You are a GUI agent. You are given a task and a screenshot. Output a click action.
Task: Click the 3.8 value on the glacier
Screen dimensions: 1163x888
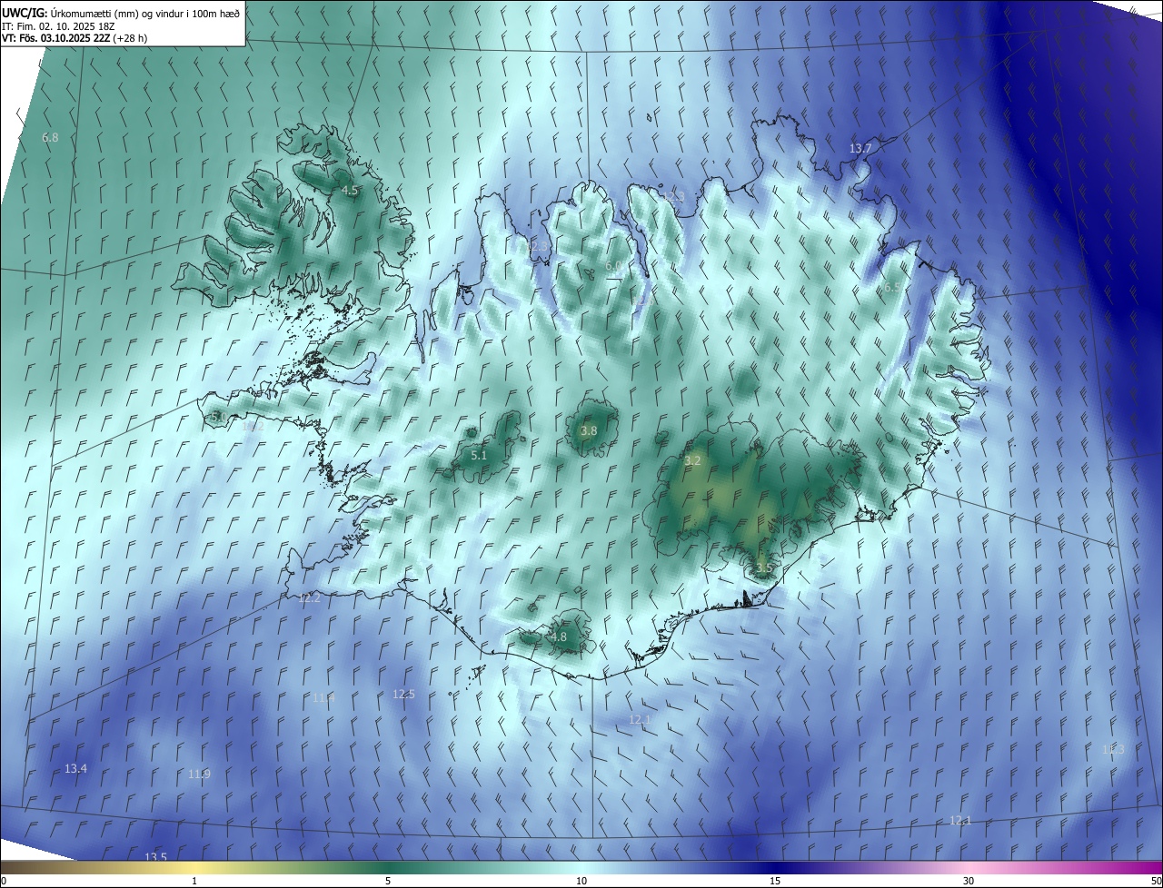coord(589,430)
